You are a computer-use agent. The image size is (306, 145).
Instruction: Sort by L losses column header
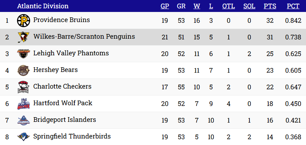point(211,6)
